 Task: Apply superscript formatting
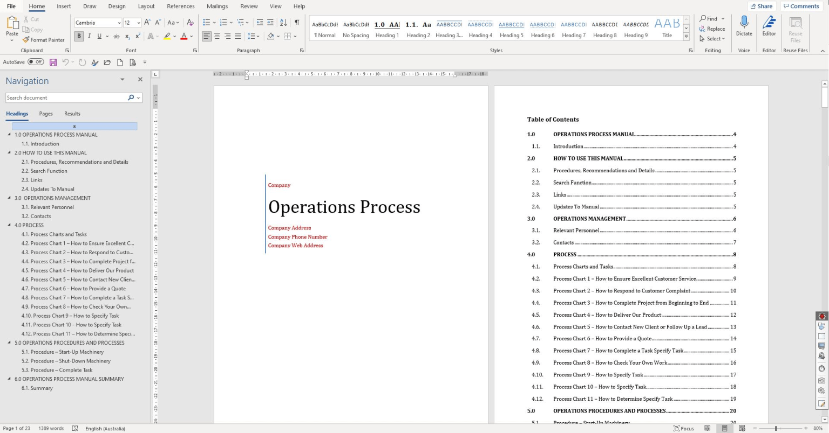[x=138, y=36]
